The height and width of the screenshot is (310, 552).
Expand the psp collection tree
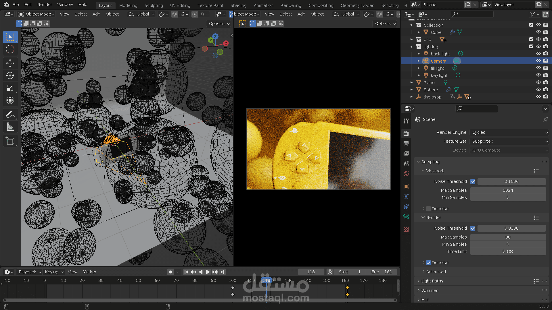pyautogui.click(x=411, y=40)
